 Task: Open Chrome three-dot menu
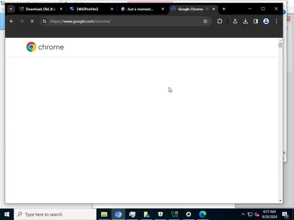point(276,21)
